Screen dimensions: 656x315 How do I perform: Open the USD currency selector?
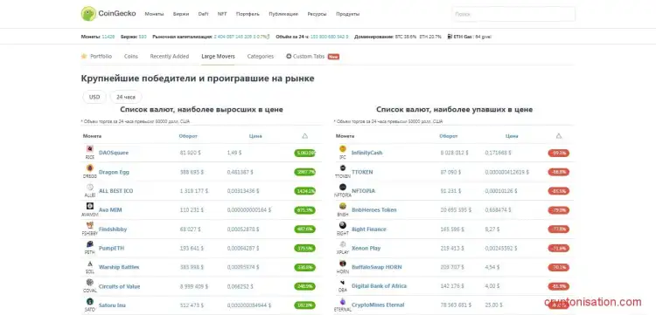pyautogui.click(x=94, y=97)
